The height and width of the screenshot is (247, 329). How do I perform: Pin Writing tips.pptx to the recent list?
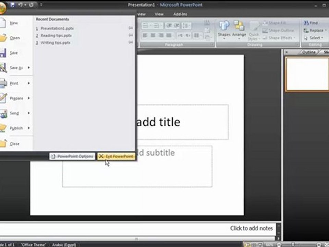click(131, 43)
